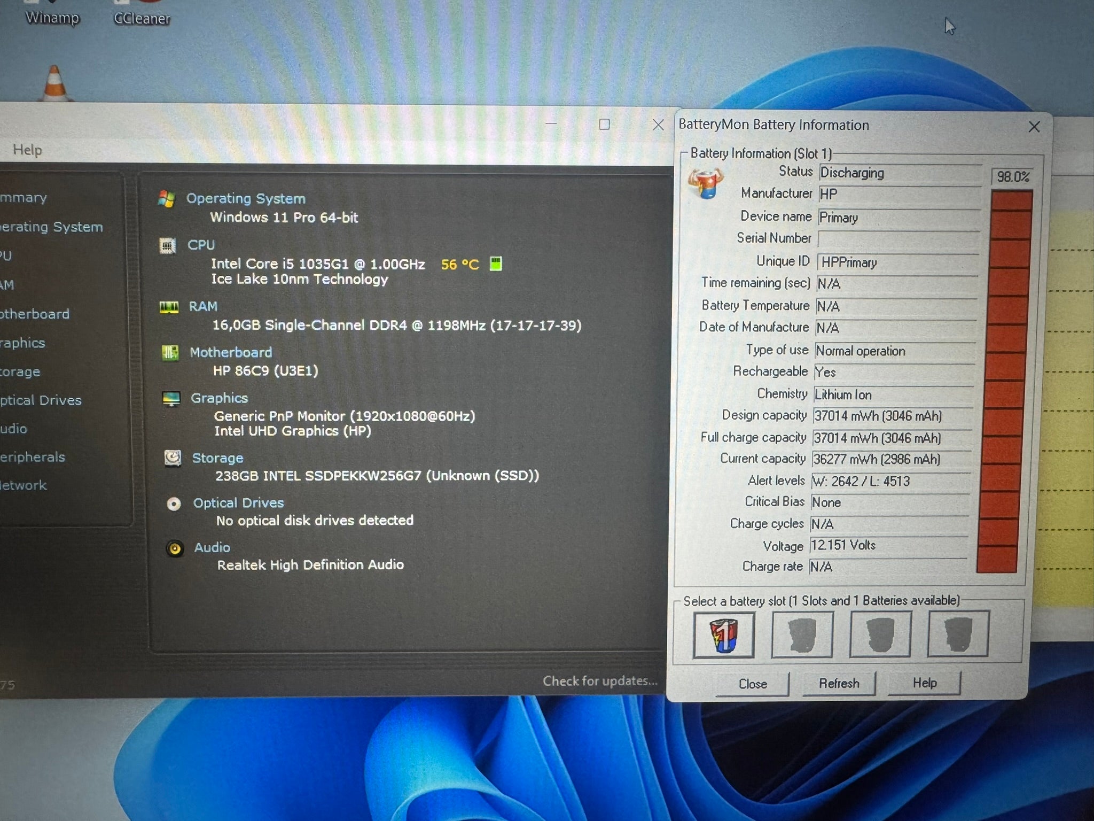1094x821 pixels.
Task: Click the Alert levels value field
Action: 892,482
